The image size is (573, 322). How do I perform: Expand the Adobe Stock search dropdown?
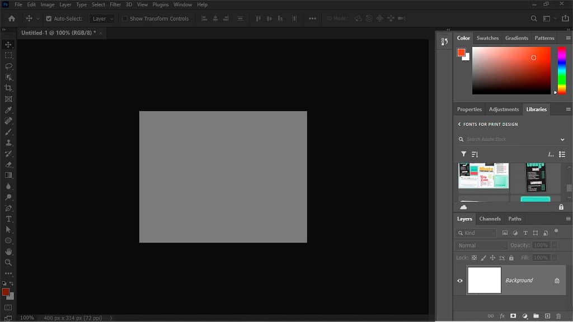tap(562, 139)
